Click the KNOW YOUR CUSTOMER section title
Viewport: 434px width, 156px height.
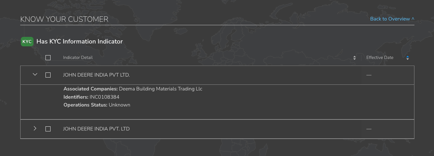[x=64, y=19]
